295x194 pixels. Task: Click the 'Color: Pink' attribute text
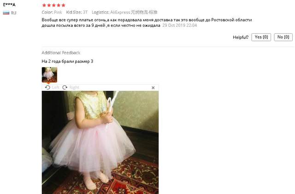[52, 12]
